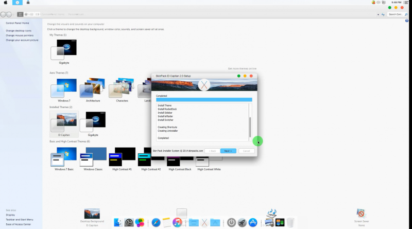
Task: Click the volume speaker tray icon
Action: point(379,3)
